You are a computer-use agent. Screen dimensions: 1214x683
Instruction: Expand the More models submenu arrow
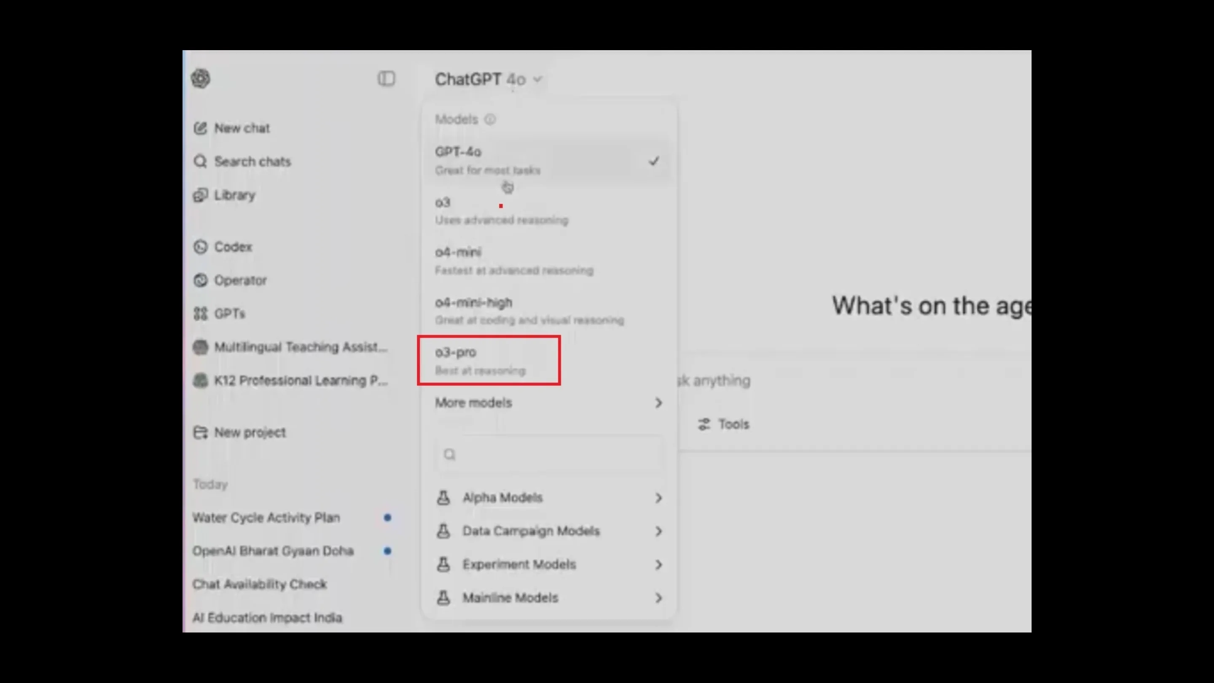coord(658,403)
